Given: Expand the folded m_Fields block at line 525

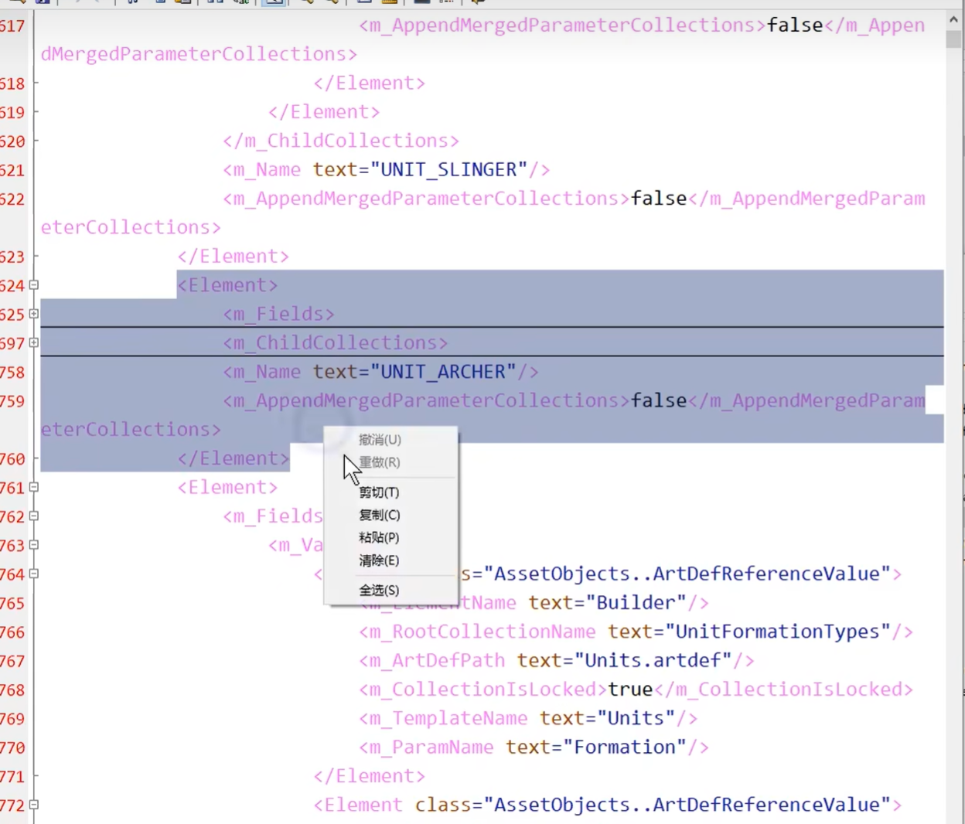Looking at the screenshot, I should tap(33, 314).
